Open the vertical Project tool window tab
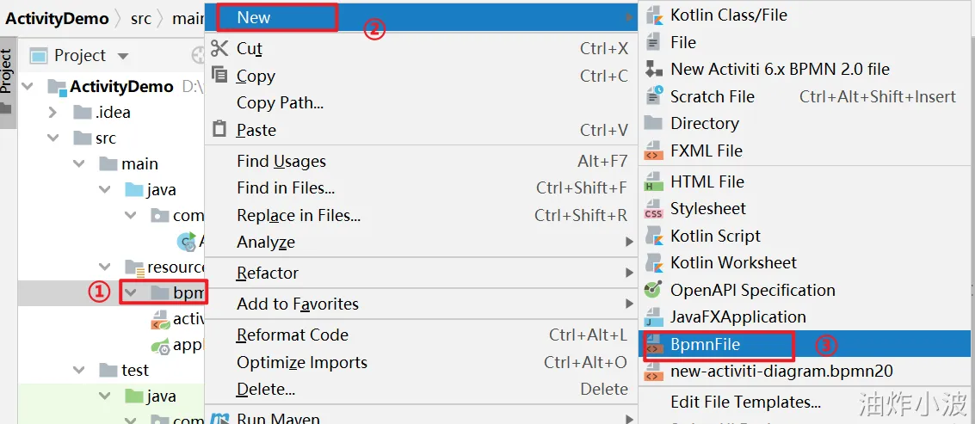The width and height of the screenshot is (975, 424). pyautogui.click(x=7, y=71)
